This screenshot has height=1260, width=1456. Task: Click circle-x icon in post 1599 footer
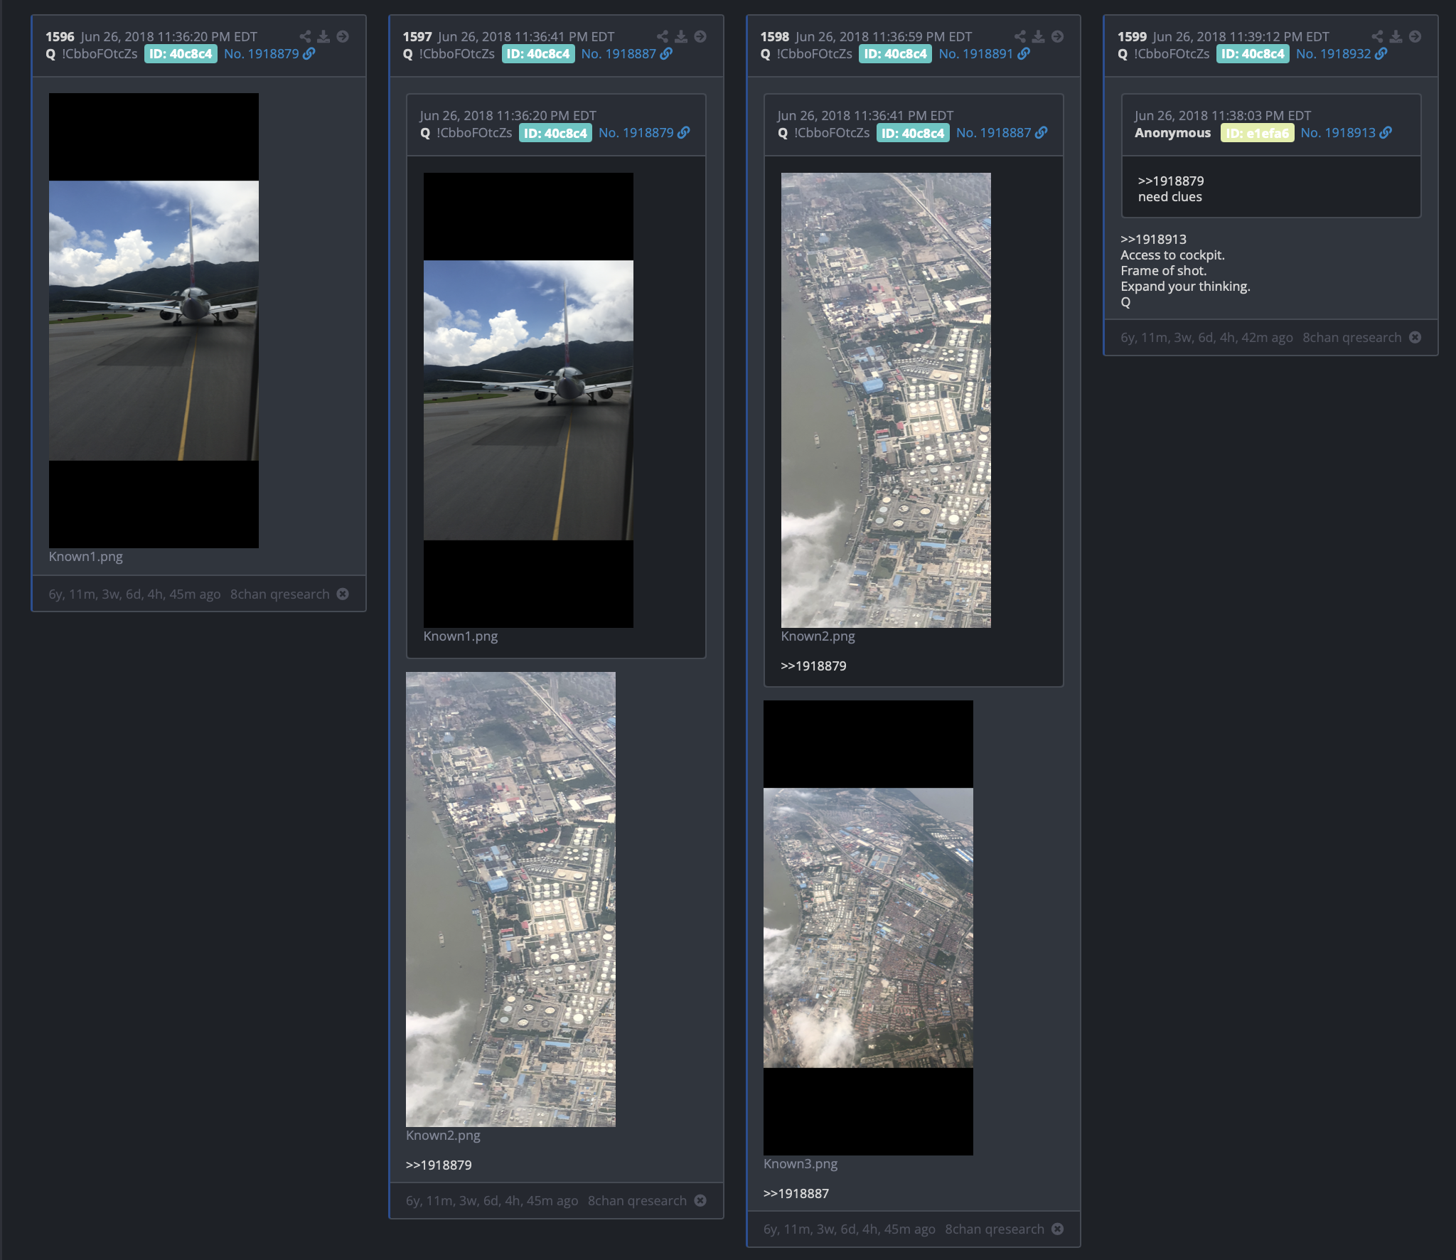click(1415, 337)
